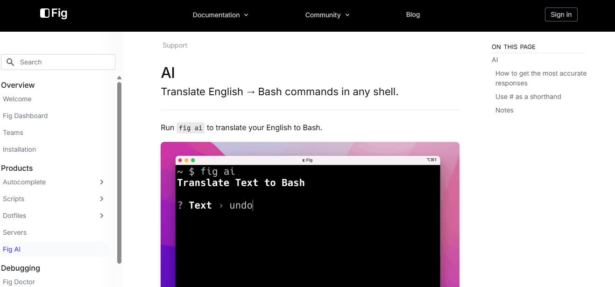Focus the sidebar Search field

tap(58, 62)
